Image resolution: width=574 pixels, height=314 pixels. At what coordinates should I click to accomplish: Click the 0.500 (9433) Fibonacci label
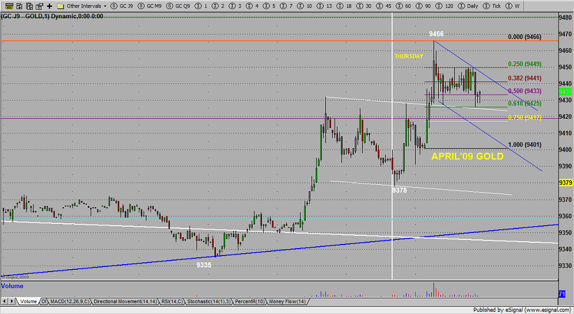[x=524, y=91]
